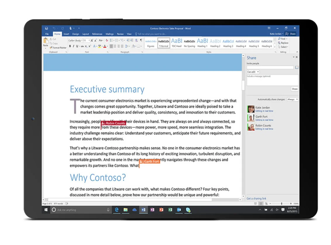
Task: Open File Explorer from the taskbar
Action: 125,210
